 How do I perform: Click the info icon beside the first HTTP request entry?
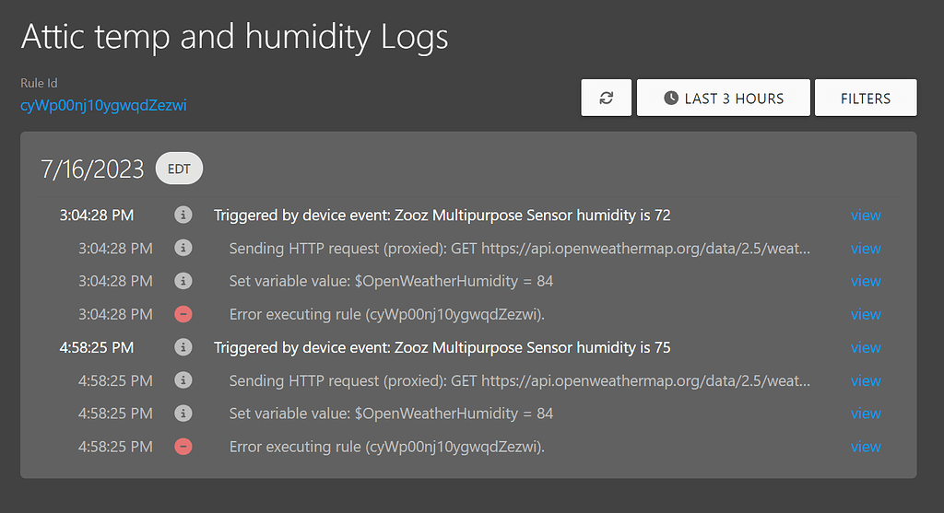click(x=183, y=248)
